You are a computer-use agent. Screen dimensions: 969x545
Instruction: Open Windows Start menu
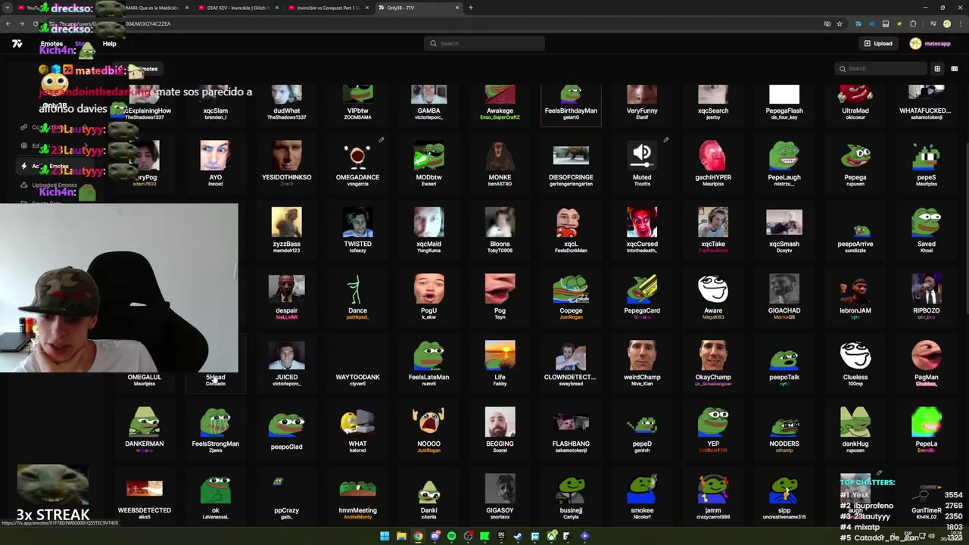coord(385,537)
